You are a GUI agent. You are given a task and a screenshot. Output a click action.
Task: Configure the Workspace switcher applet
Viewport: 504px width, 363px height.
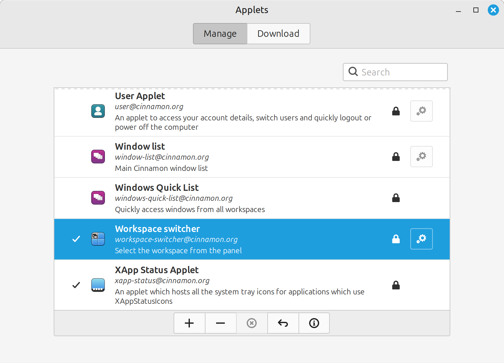click(x=421, y=239)
